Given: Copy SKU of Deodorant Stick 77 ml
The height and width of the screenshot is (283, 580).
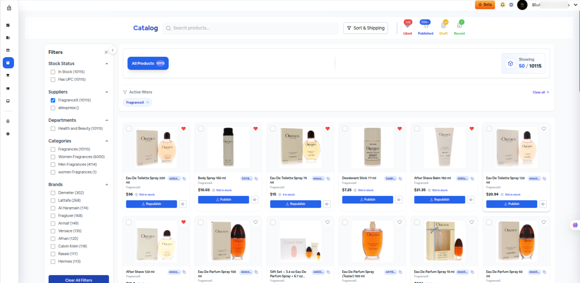Looking at the screenshot, I should point(400,179).
